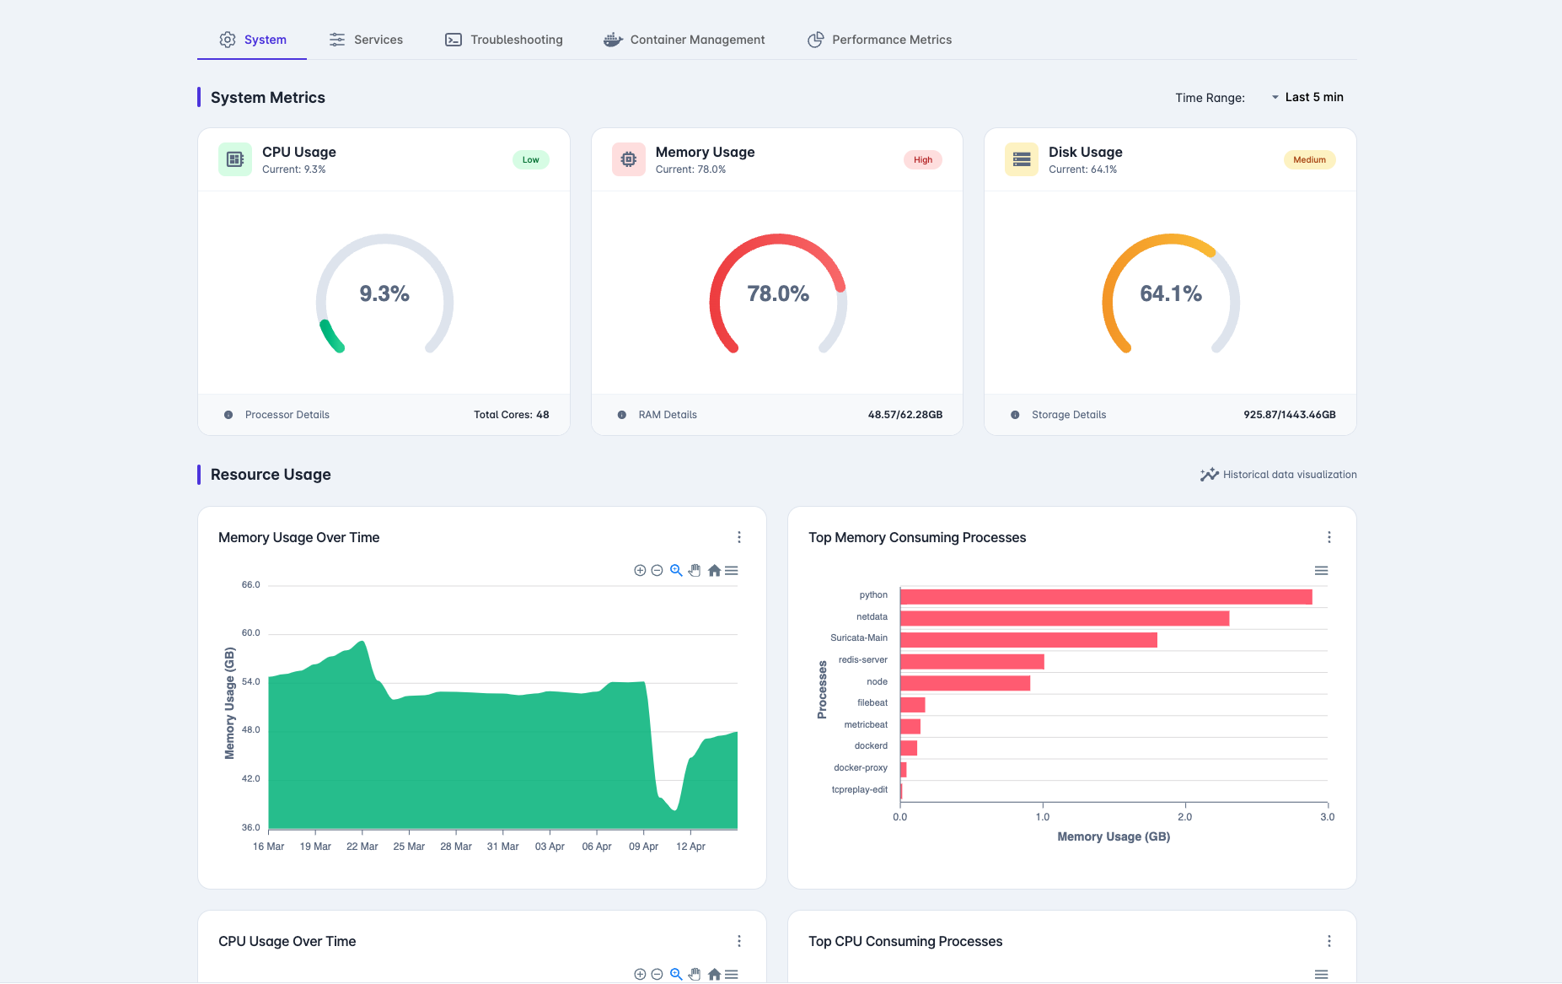
Task: Click the node memory bar
Action: click(x=965, y=683)
